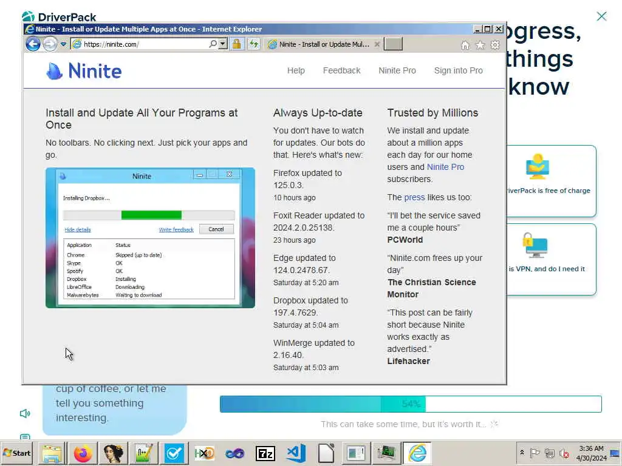622x466 pixels.
Task: Expand the address bar autocomplete dropdown arrow
Action: [x=224, y=44]
